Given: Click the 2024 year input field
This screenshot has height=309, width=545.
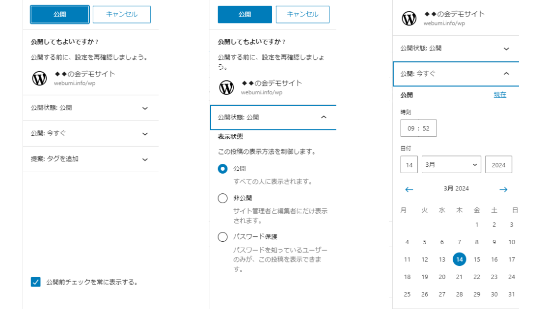Looking at the screenshot, I should pyautogui.click(x=498, y=165).
